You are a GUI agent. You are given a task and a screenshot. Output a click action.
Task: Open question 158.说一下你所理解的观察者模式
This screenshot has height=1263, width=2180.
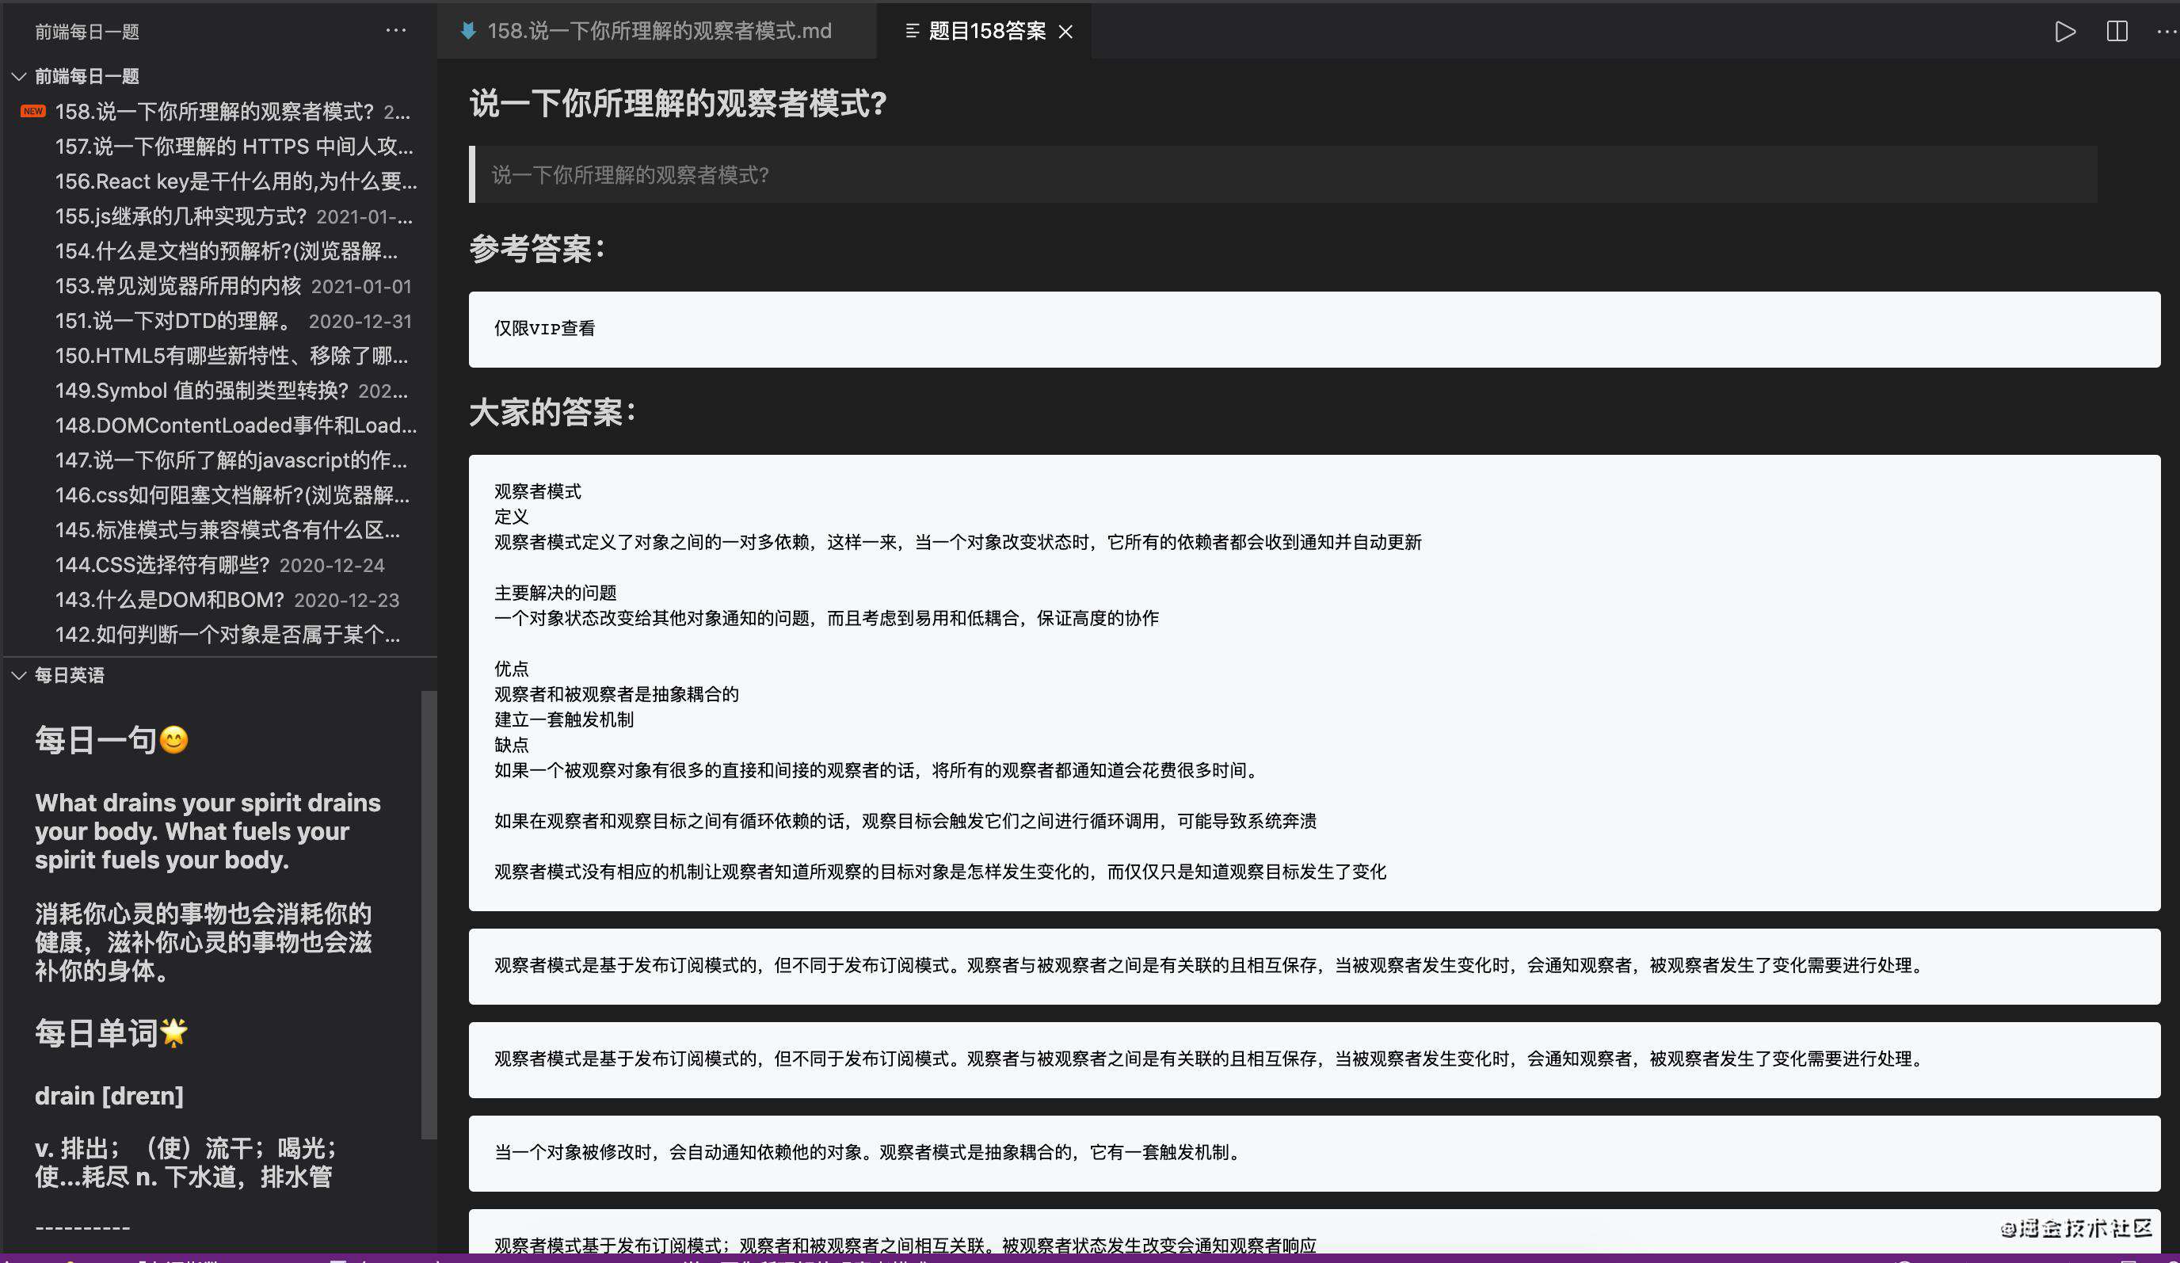pos(218,112)
